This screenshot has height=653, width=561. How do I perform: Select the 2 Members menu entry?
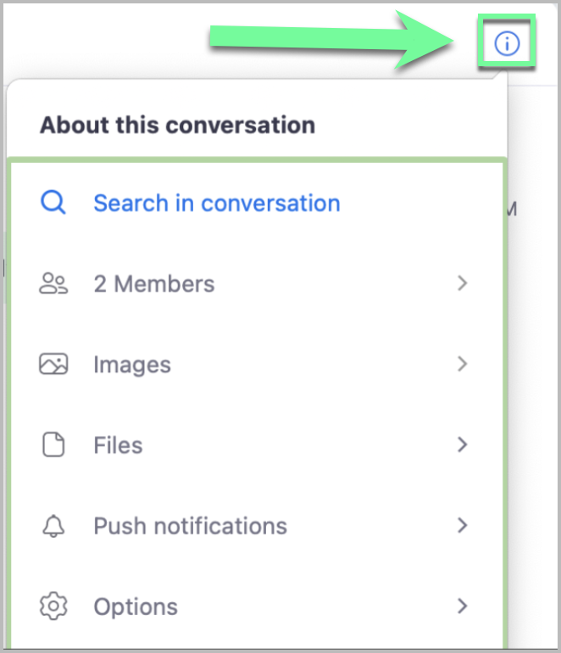pos(153,283)
